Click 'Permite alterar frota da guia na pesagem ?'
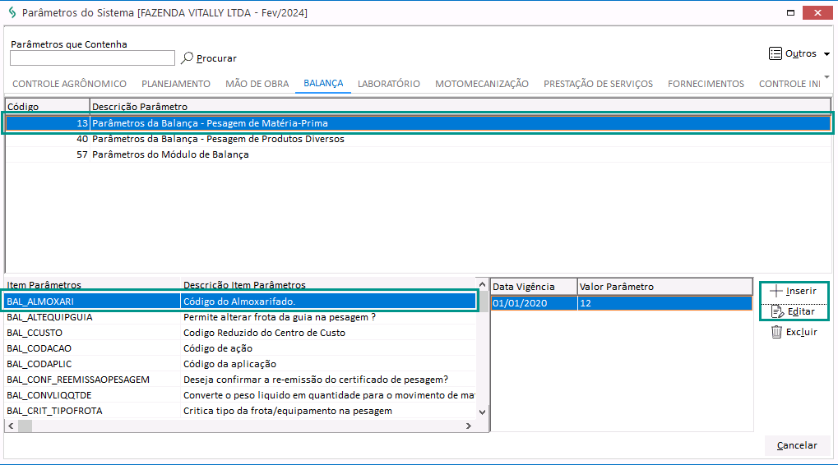The width and height of the screenshot is (838, 465). [280, 317]
